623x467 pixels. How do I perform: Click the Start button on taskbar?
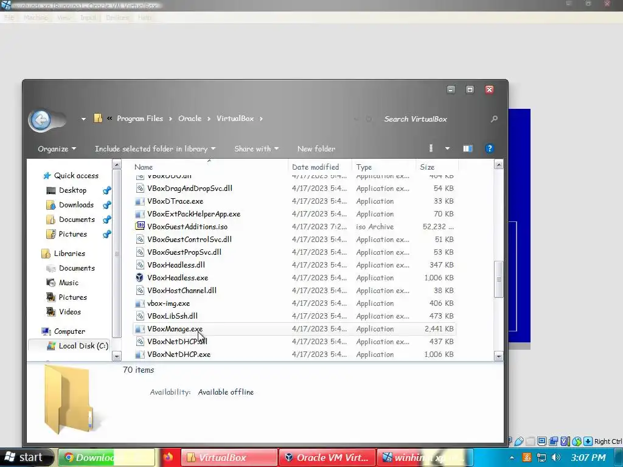pyautogui.click(x=26, y=457)
